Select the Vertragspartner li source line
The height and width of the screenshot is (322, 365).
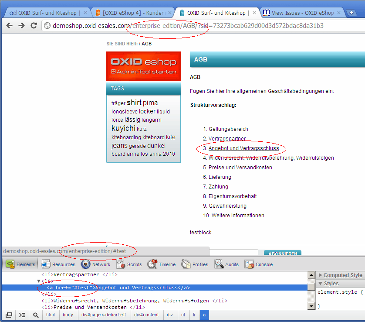79,275
